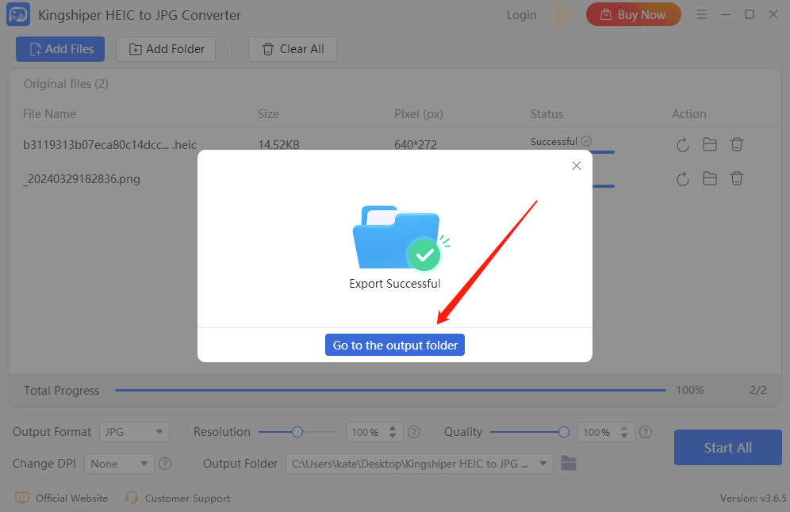The image size is (790, 512).
Task: Open the Official Website link
Action: [x=71, y=498]
